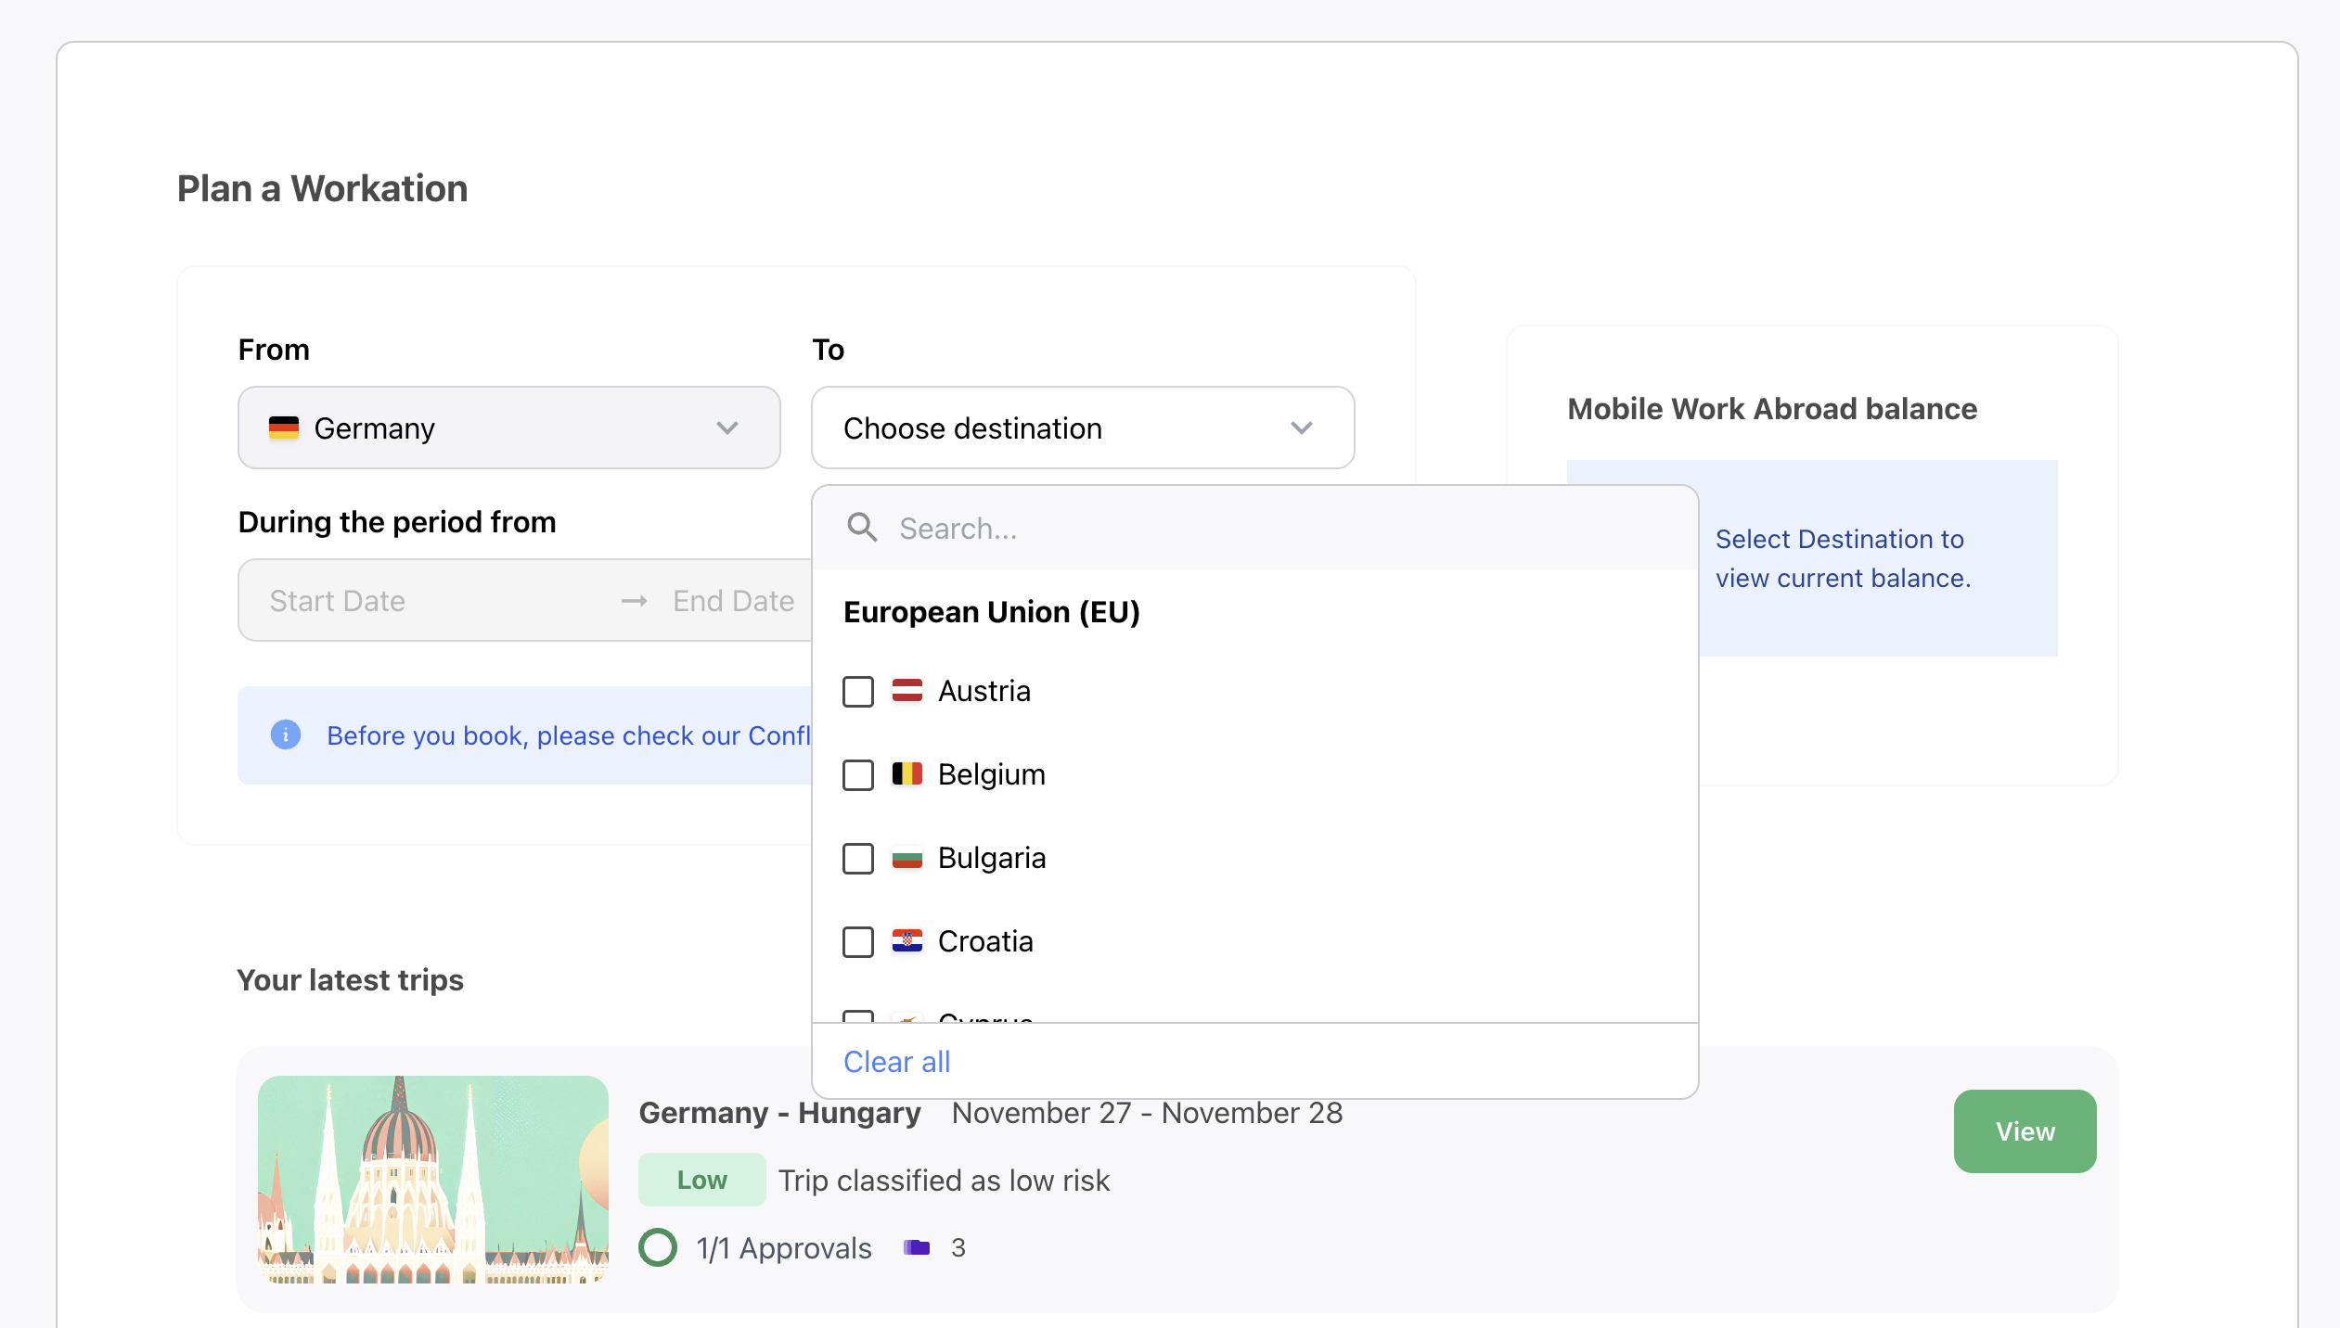Viewport: 2340px width, 1328px height.
Task: Click the Germany flag icon in From field
Action: click(284, 428)
